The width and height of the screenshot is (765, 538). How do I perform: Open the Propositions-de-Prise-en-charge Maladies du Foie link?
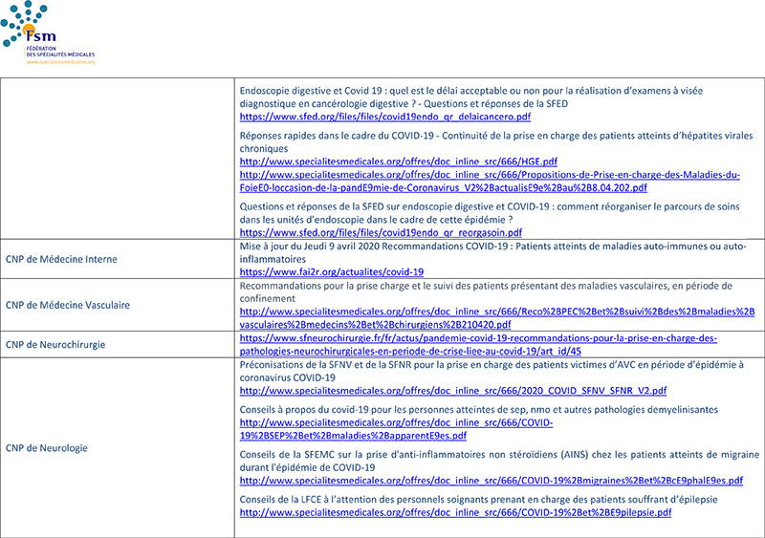pos(490,181)
